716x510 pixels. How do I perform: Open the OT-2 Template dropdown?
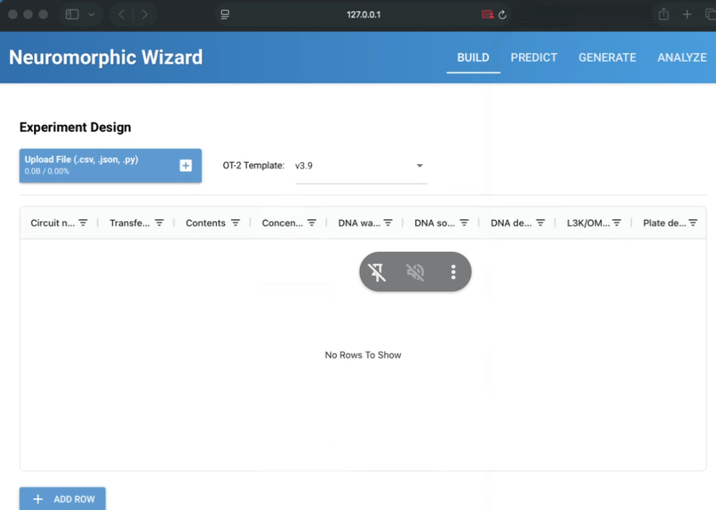pos(361,166)
